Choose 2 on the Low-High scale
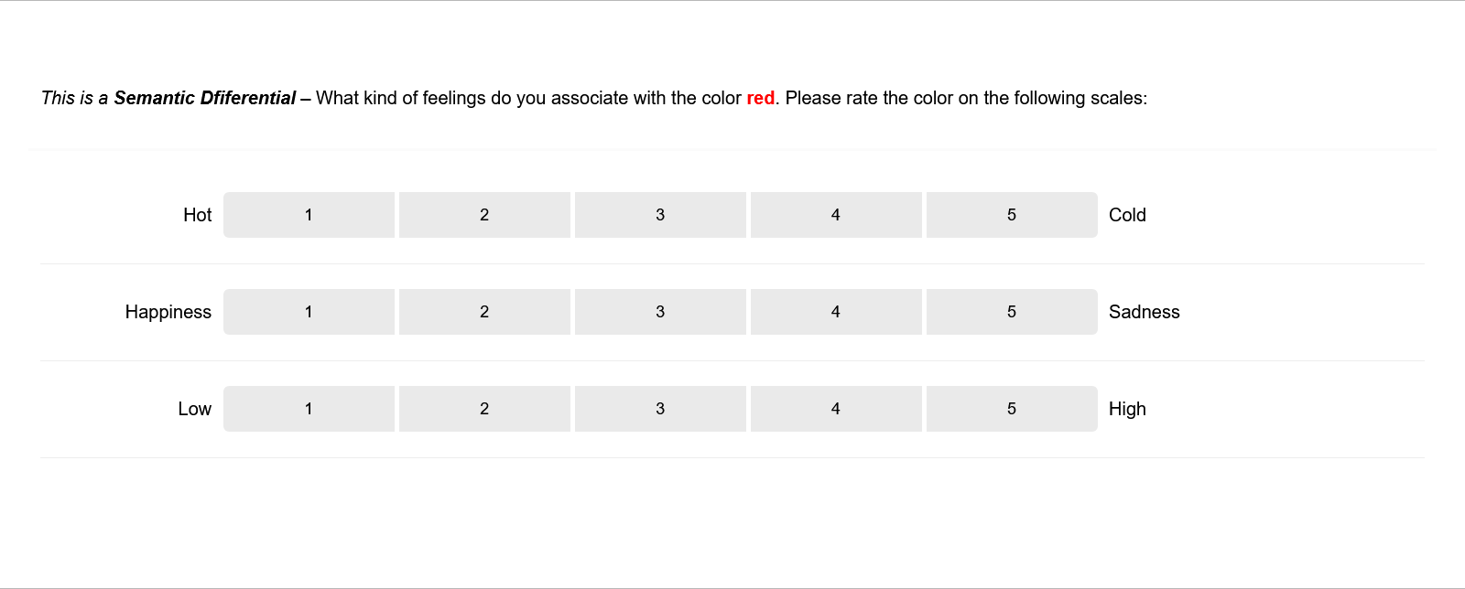Viewport: 1465px width, 589px height. click(484, 409)
